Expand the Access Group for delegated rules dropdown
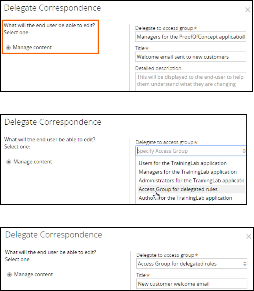254x291 pixels. click(x=192, y=264)
